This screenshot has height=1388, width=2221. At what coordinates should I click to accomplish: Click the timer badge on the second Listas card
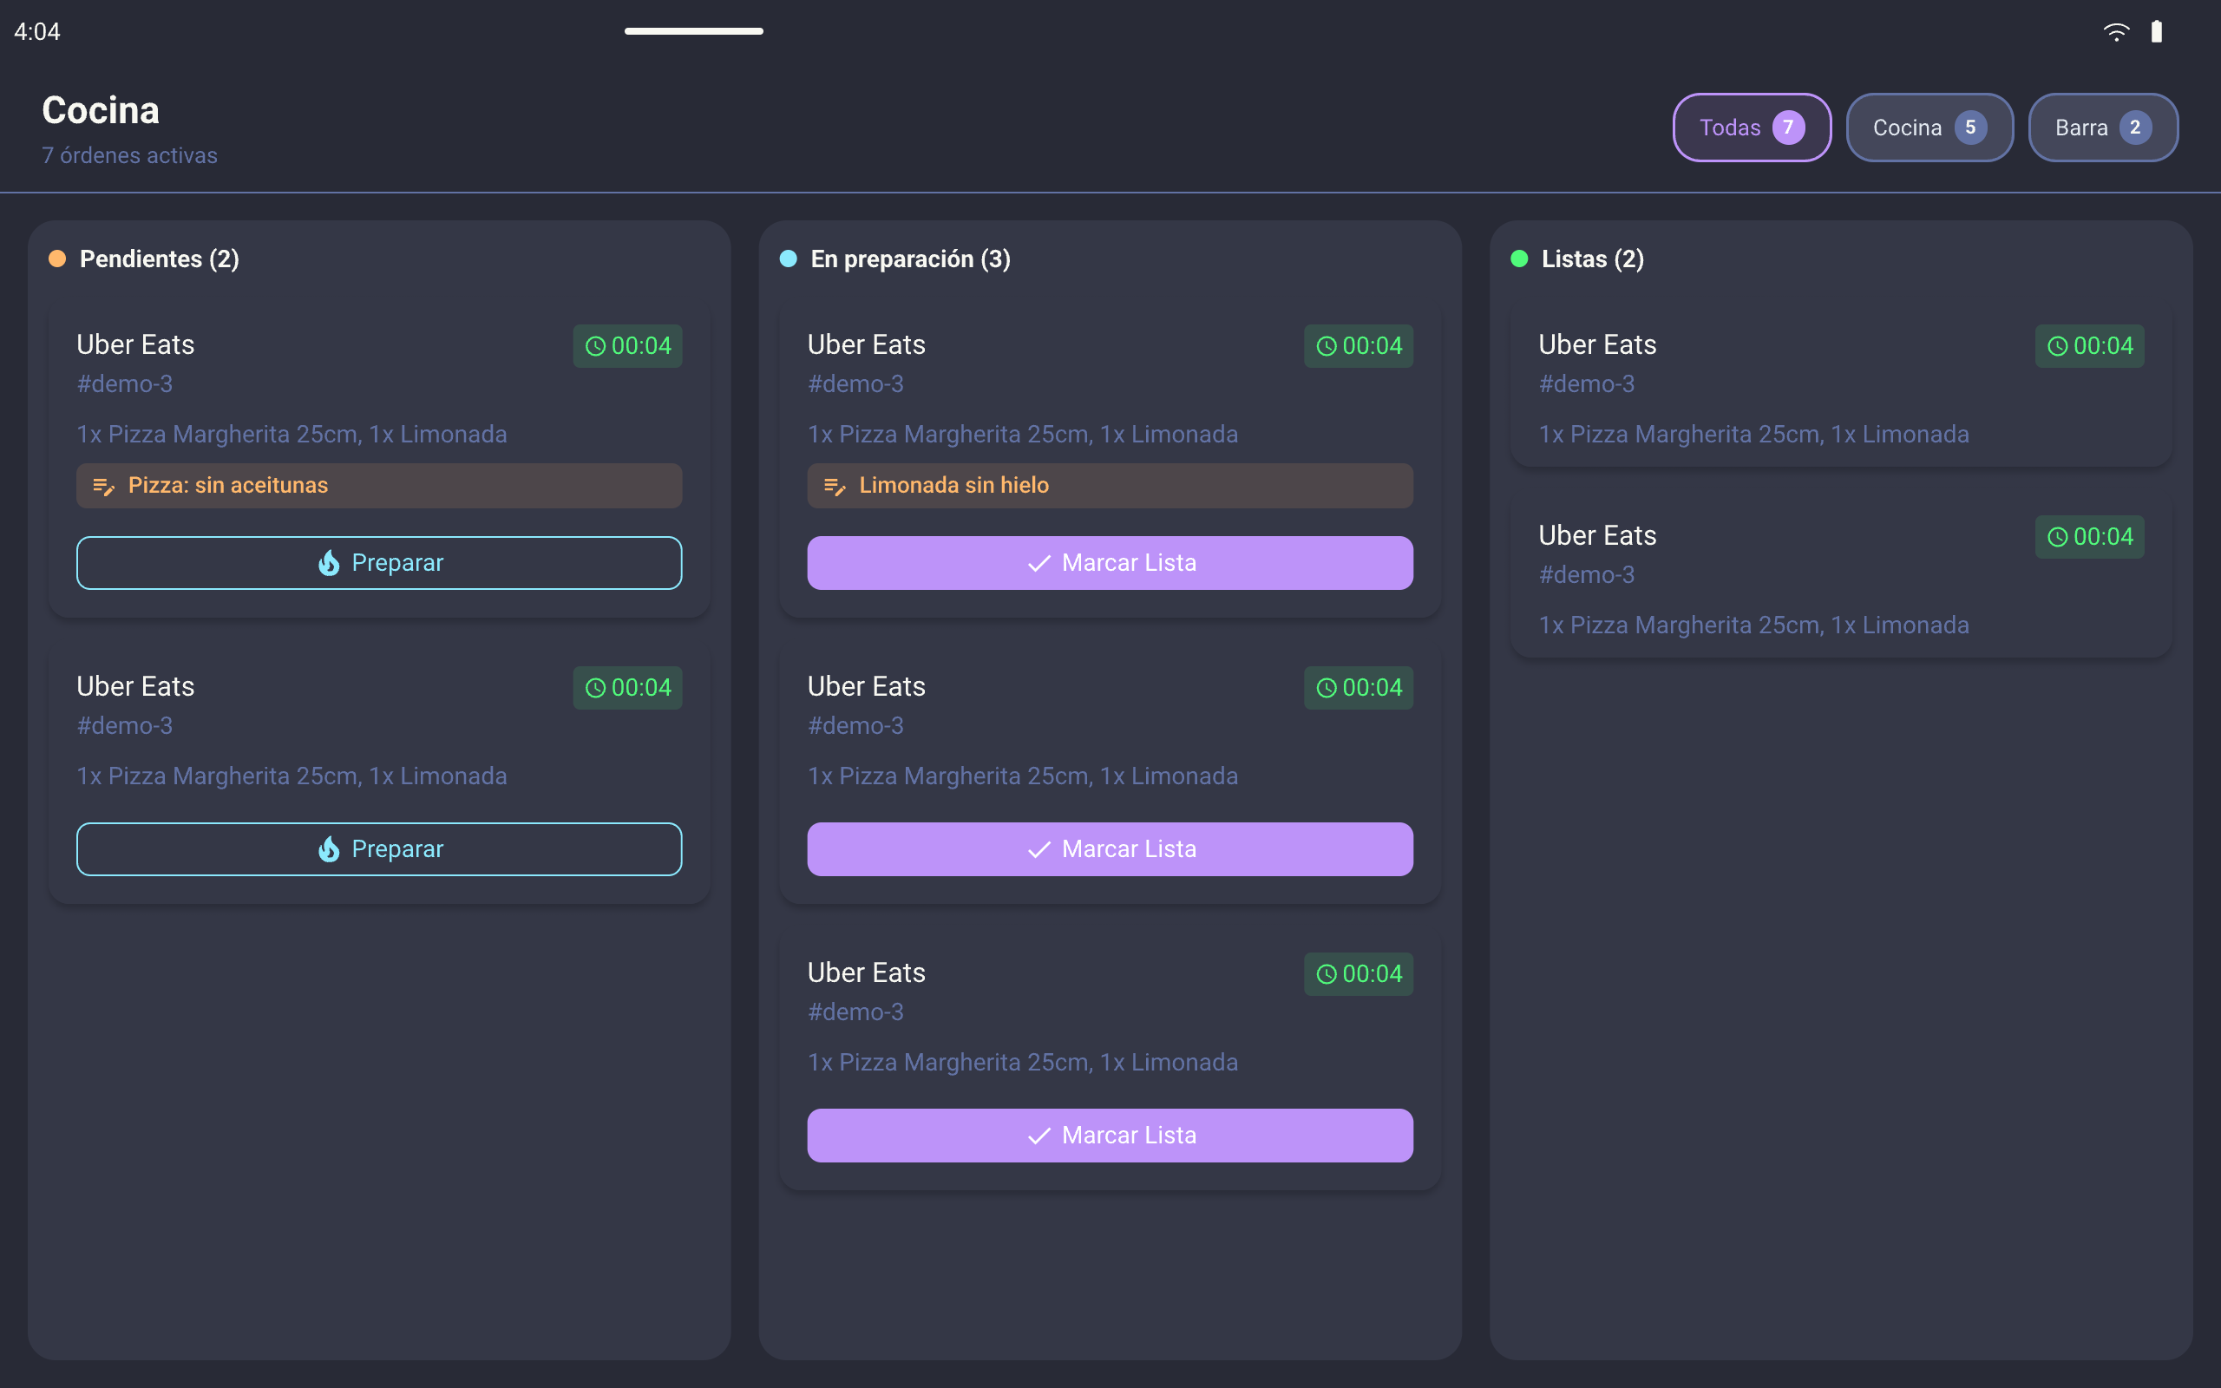tap(2090, 537)
